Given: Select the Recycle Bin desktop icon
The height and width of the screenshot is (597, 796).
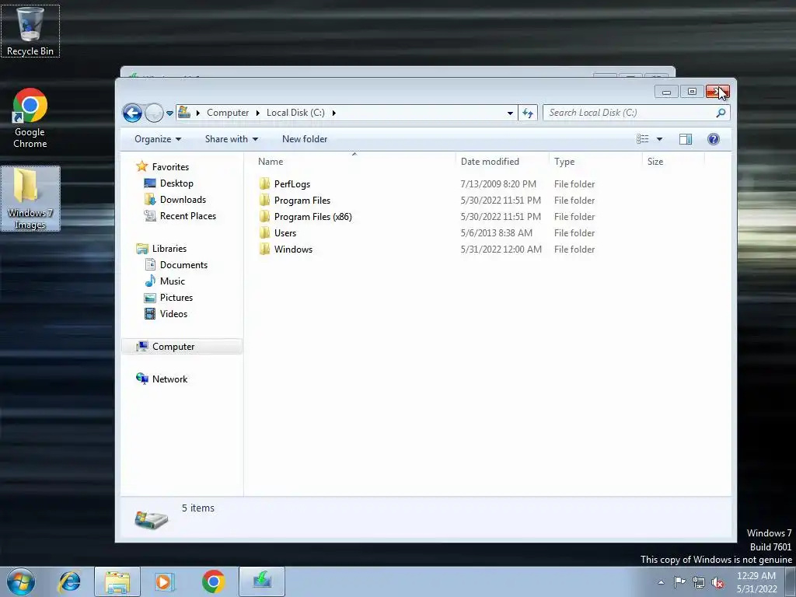Looking at the screenshot, I should (30, 31).
